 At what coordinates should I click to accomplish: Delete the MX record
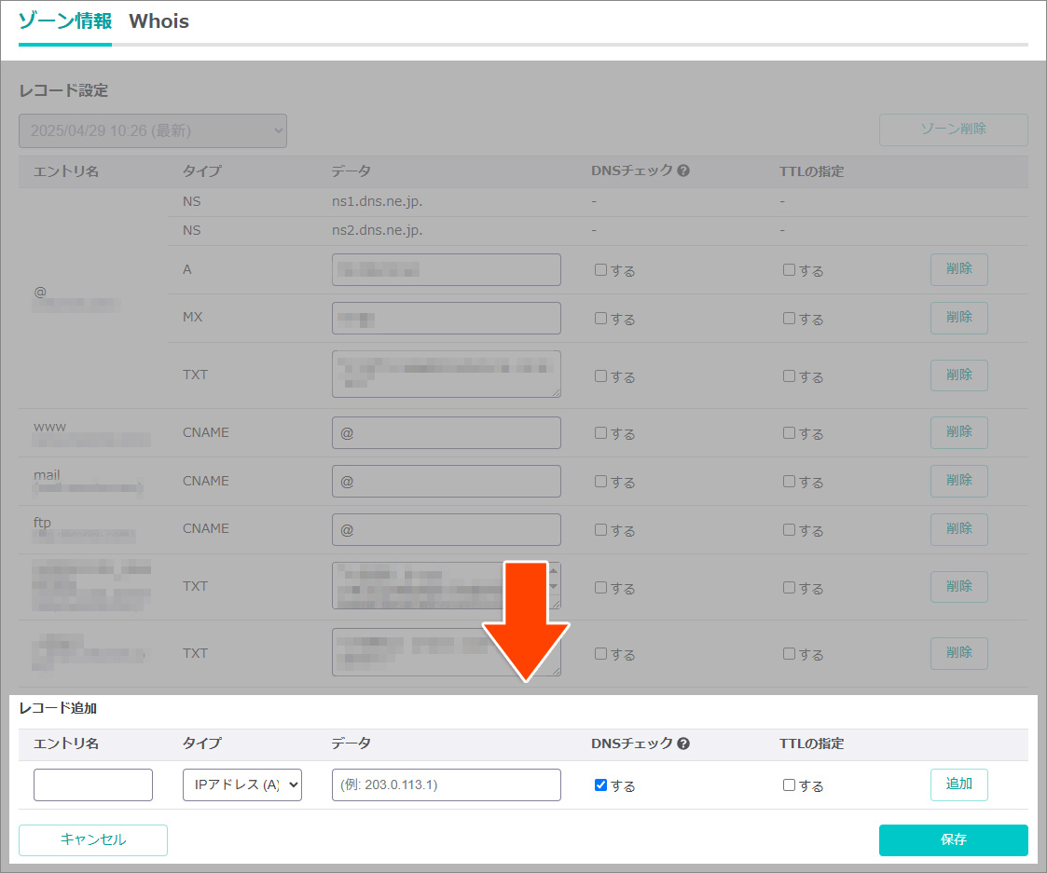pos(958,319)
